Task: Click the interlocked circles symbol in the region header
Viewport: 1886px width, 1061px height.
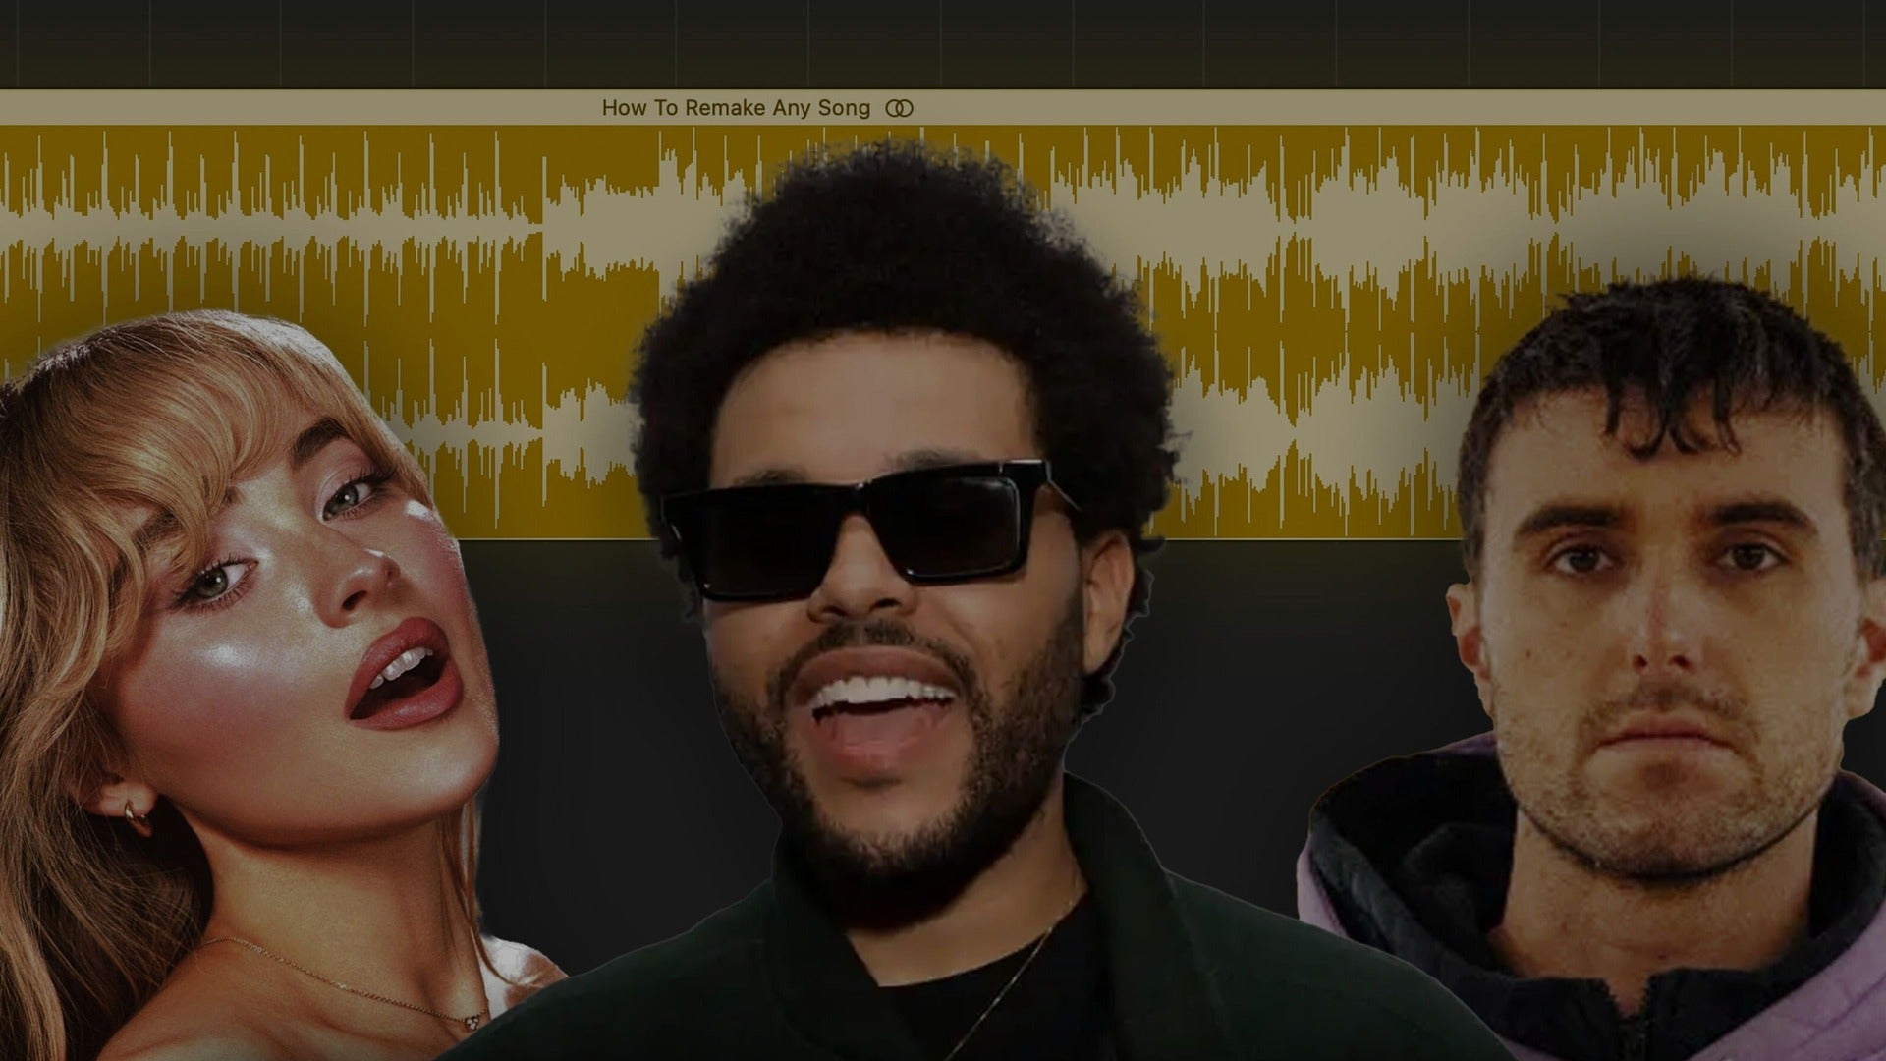Action: click(901, 108)
